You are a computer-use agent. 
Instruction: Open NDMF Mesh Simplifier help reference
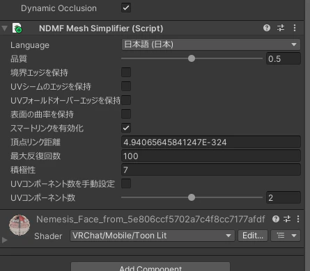(267, 28)
